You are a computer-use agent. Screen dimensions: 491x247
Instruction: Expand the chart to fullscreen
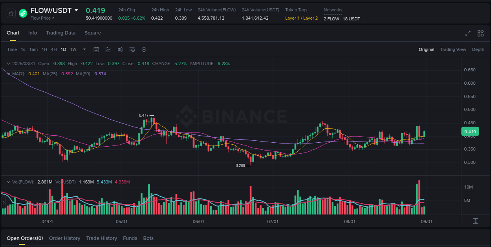click(x=468, y=34)
